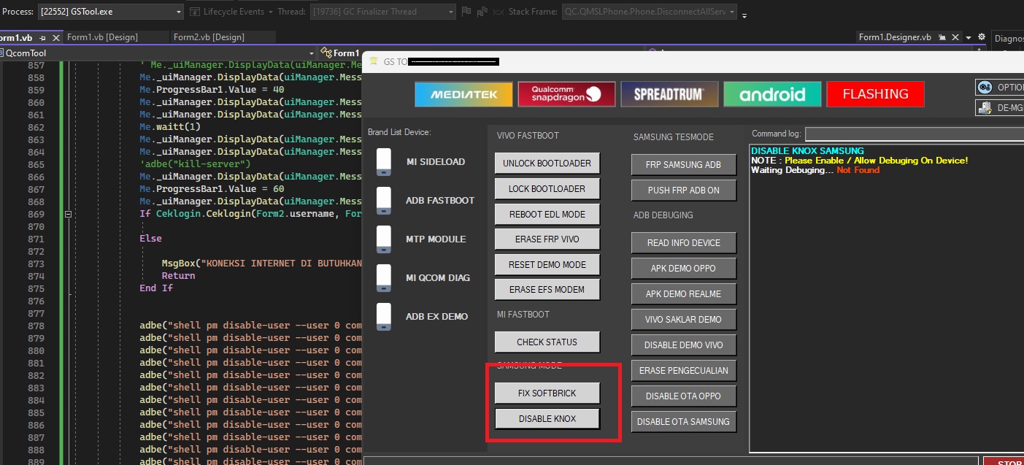Select the Spreadtrum logo tile
The height and width of the screenshot is (465, 1024).
point(669,94)
